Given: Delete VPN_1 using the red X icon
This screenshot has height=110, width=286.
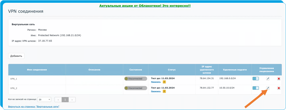Looking at the screenshot, I should 279,79.
